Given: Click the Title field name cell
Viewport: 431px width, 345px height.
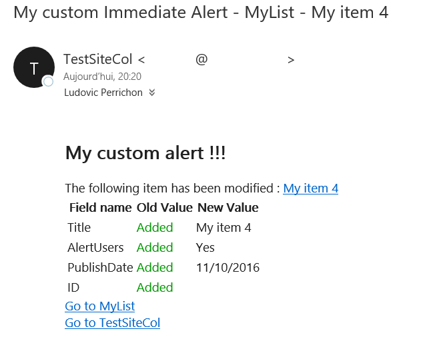Looking at the screenshot, I should pyautogui.click(x=79, y=228).
